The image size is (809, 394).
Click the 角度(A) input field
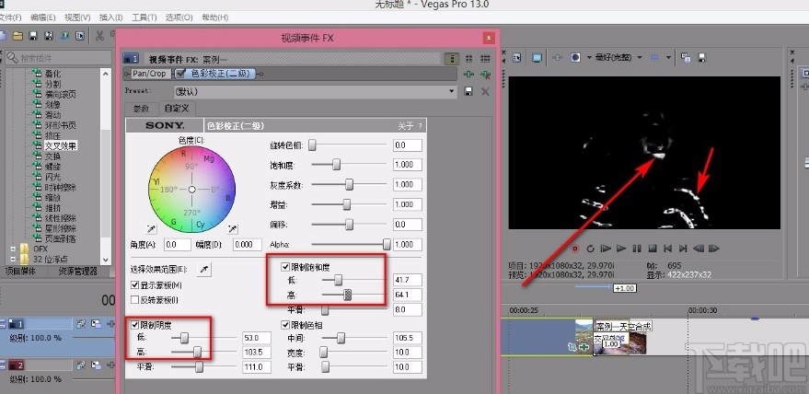pos(177,245)
